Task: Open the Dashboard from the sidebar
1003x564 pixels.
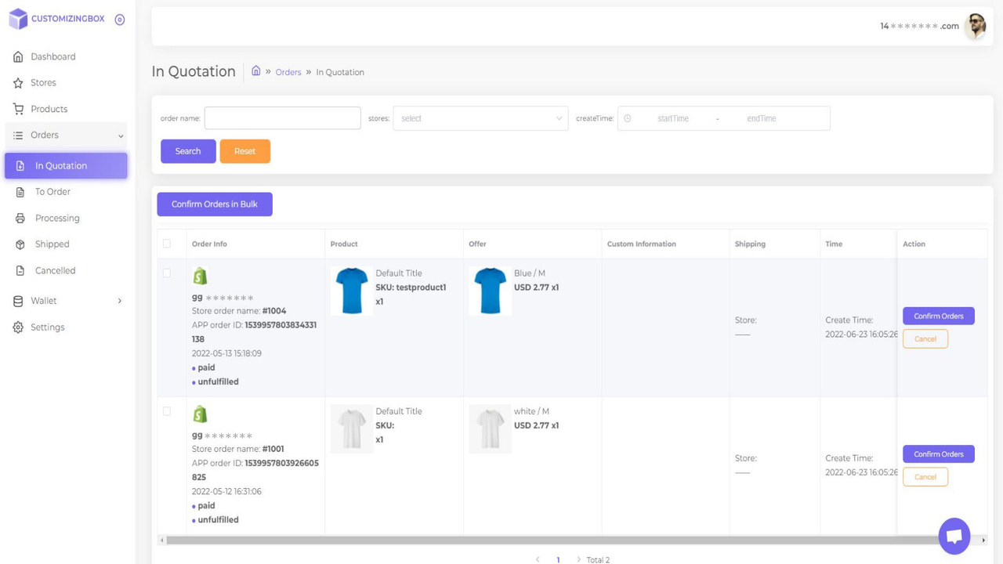Action: click(53, 56)
